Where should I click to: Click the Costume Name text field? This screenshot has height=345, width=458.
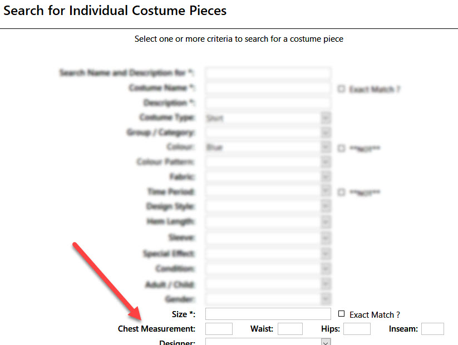pos(268,88)
